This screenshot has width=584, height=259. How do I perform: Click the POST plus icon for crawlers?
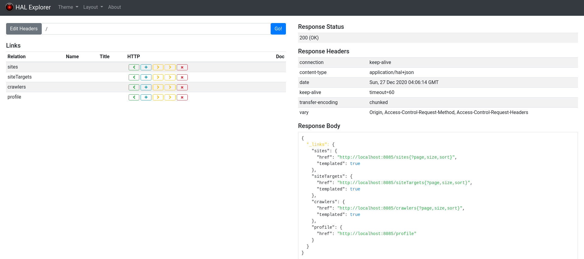tap(146, 87)
